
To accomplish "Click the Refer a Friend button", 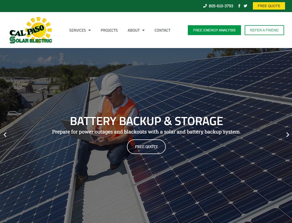I will pos(264,30).
